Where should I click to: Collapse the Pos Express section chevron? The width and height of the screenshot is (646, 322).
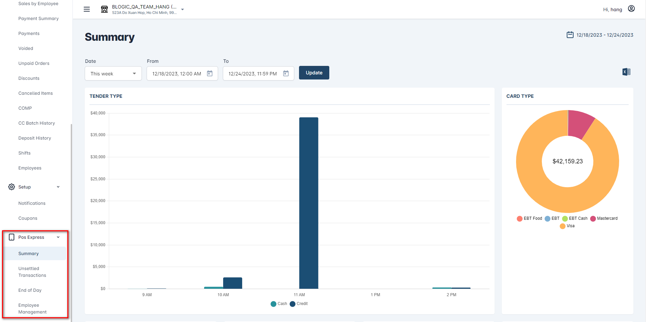pos(58,237)
